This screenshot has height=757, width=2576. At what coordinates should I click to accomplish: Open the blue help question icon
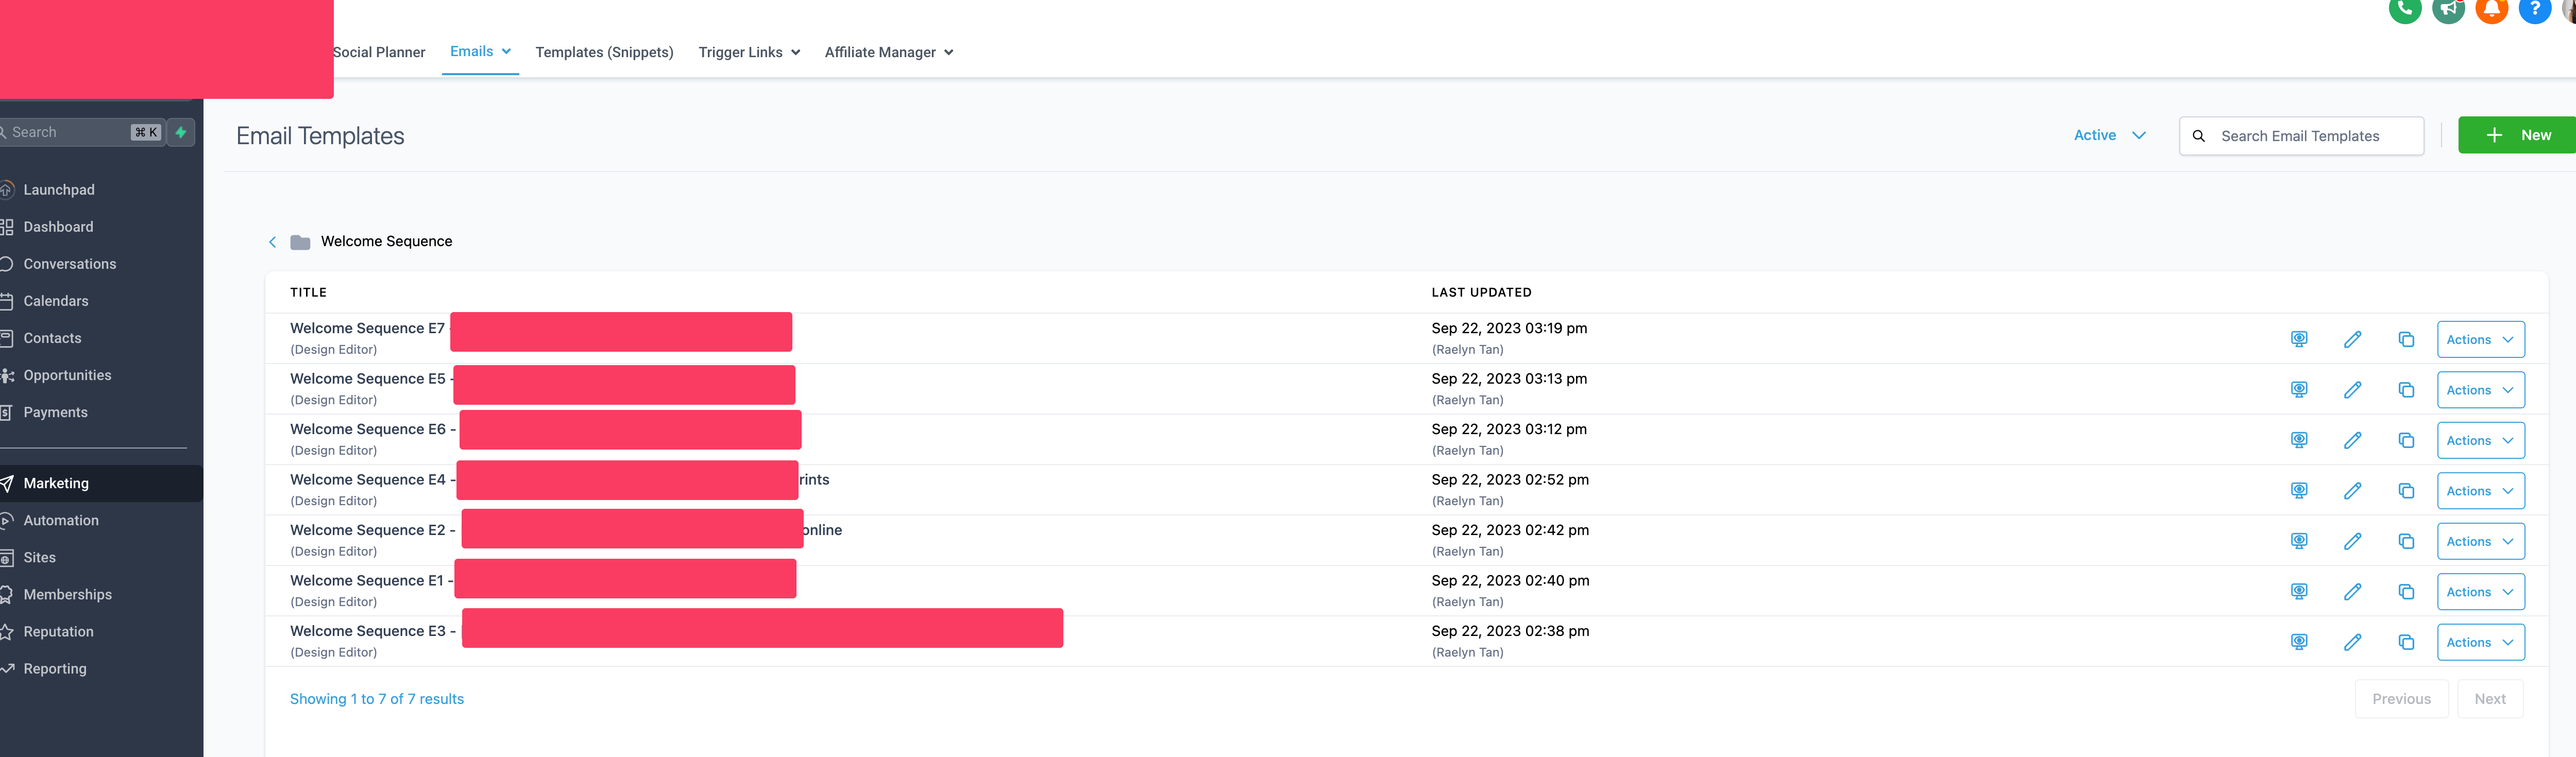(x=2534, y=9)
